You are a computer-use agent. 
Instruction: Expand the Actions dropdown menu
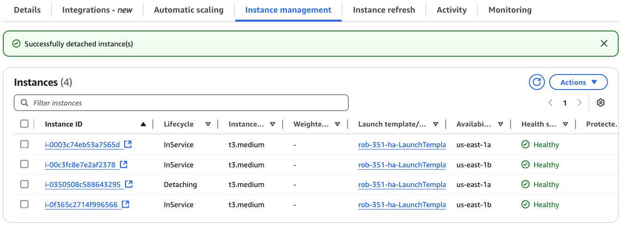(578, 82)
